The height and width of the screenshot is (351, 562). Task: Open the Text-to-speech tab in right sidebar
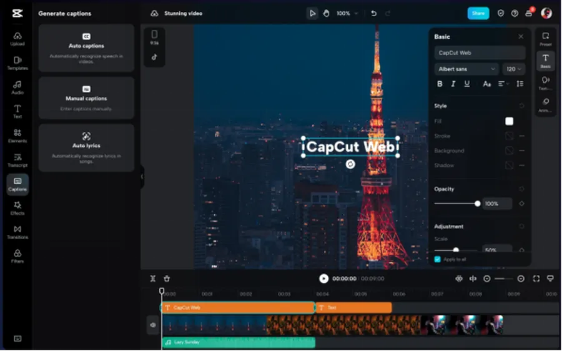point(546,83)
